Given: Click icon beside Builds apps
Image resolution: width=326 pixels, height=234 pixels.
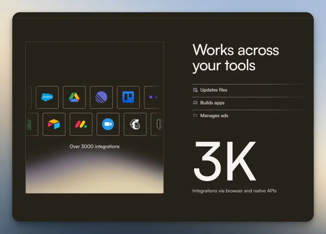Looking at the screenshot, I should 195,103.
